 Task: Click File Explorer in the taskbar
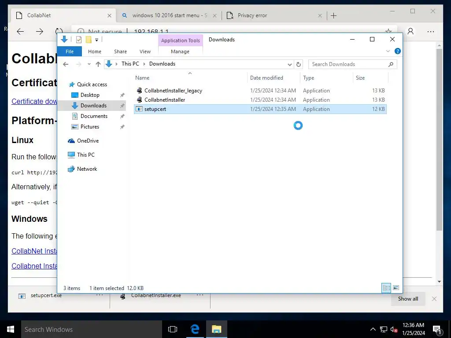[x=216, y=329]
